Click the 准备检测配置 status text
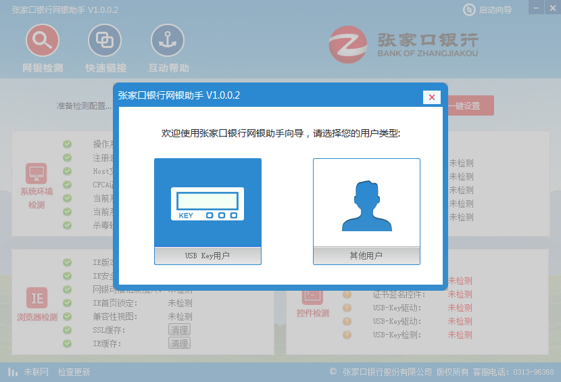Viewport: 561px width, 382px height. tap(84, 106)
